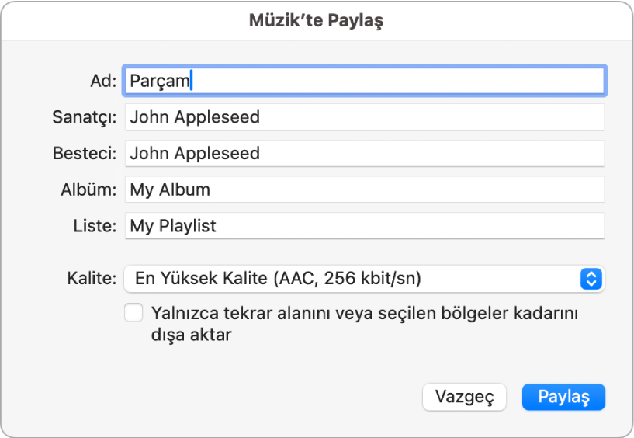Open the Kalite quality dropdown
Viewport: 634px width, 438px height.
(364, 279)
